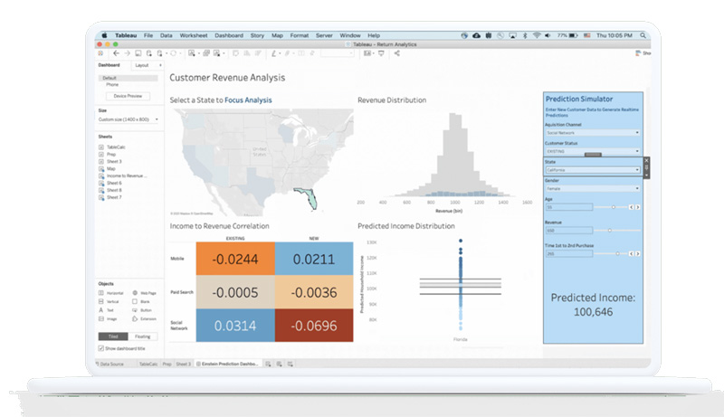Open the State dropdown showing California

(593, 170)
